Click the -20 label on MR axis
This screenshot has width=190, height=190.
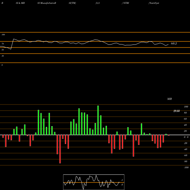click(x=185, y=143)
